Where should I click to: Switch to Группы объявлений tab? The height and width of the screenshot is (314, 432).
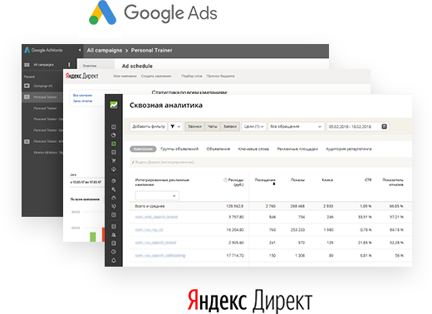click(x=179, y=149)
